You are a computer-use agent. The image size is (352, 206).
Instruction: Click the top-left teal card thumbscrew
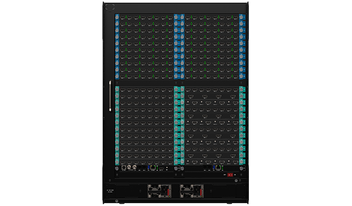[117, 88]
